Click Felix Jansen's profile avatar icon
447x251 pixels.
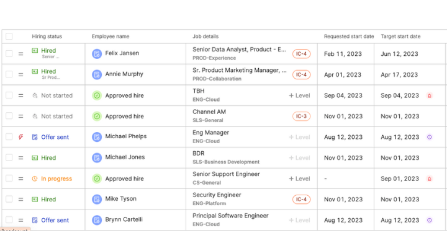pos(97,54)
